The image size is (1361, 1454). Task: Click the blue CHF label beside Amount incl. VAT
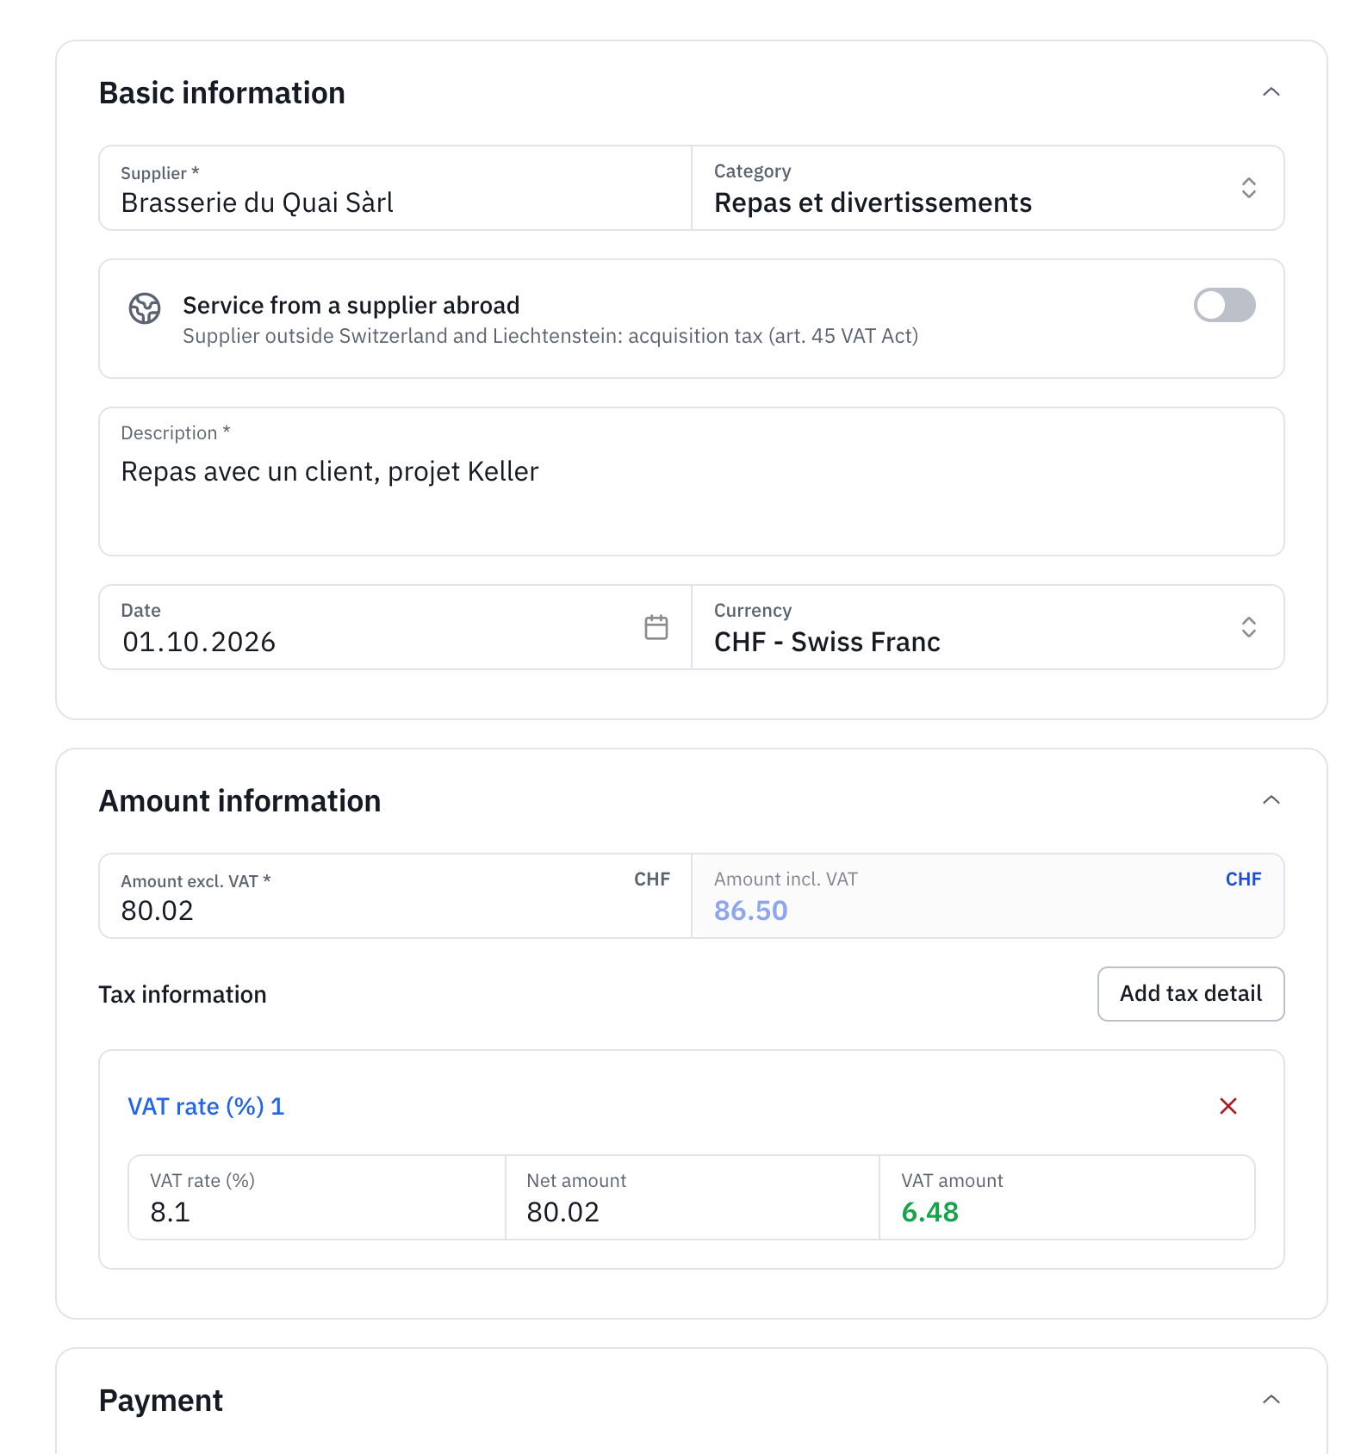click(x=1243, y=879)
